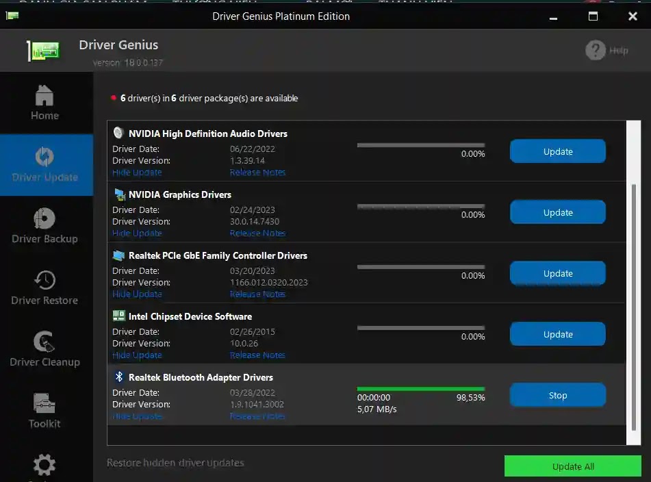Update NVIDIA High Definition Audio Drivers

click(x=558, y=151)
